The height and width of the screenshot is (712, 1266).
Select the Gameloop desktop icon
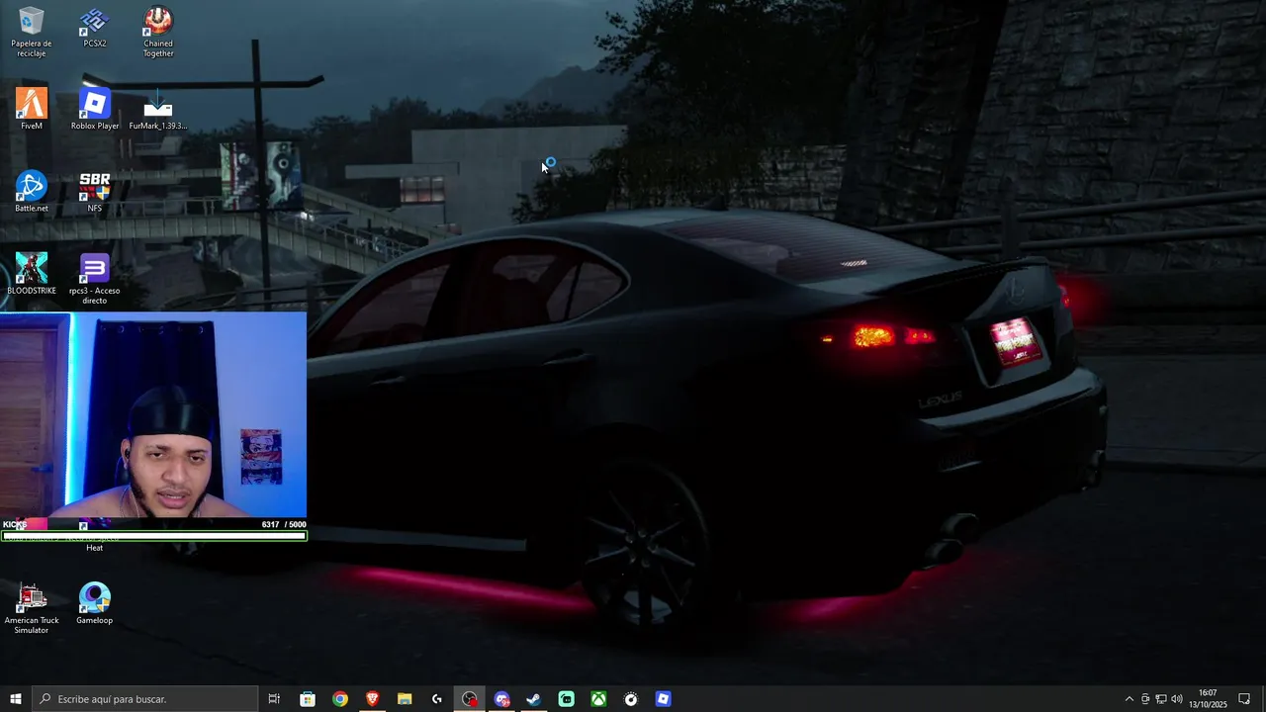coord(95,603)
